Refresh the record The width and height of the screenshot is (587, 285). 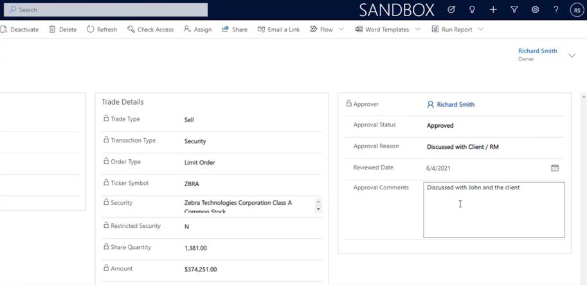click(102, 30)
